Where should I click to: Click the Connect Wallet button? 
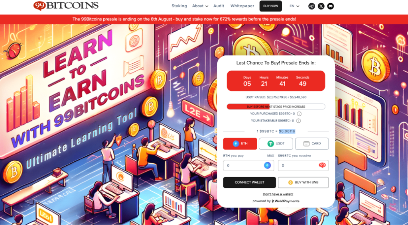click(x=250, y=182)
